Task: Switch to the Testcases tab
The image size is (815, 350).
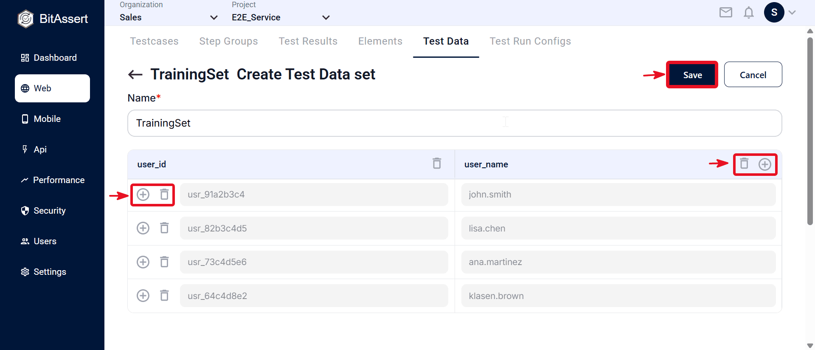Action: (154, 41)
